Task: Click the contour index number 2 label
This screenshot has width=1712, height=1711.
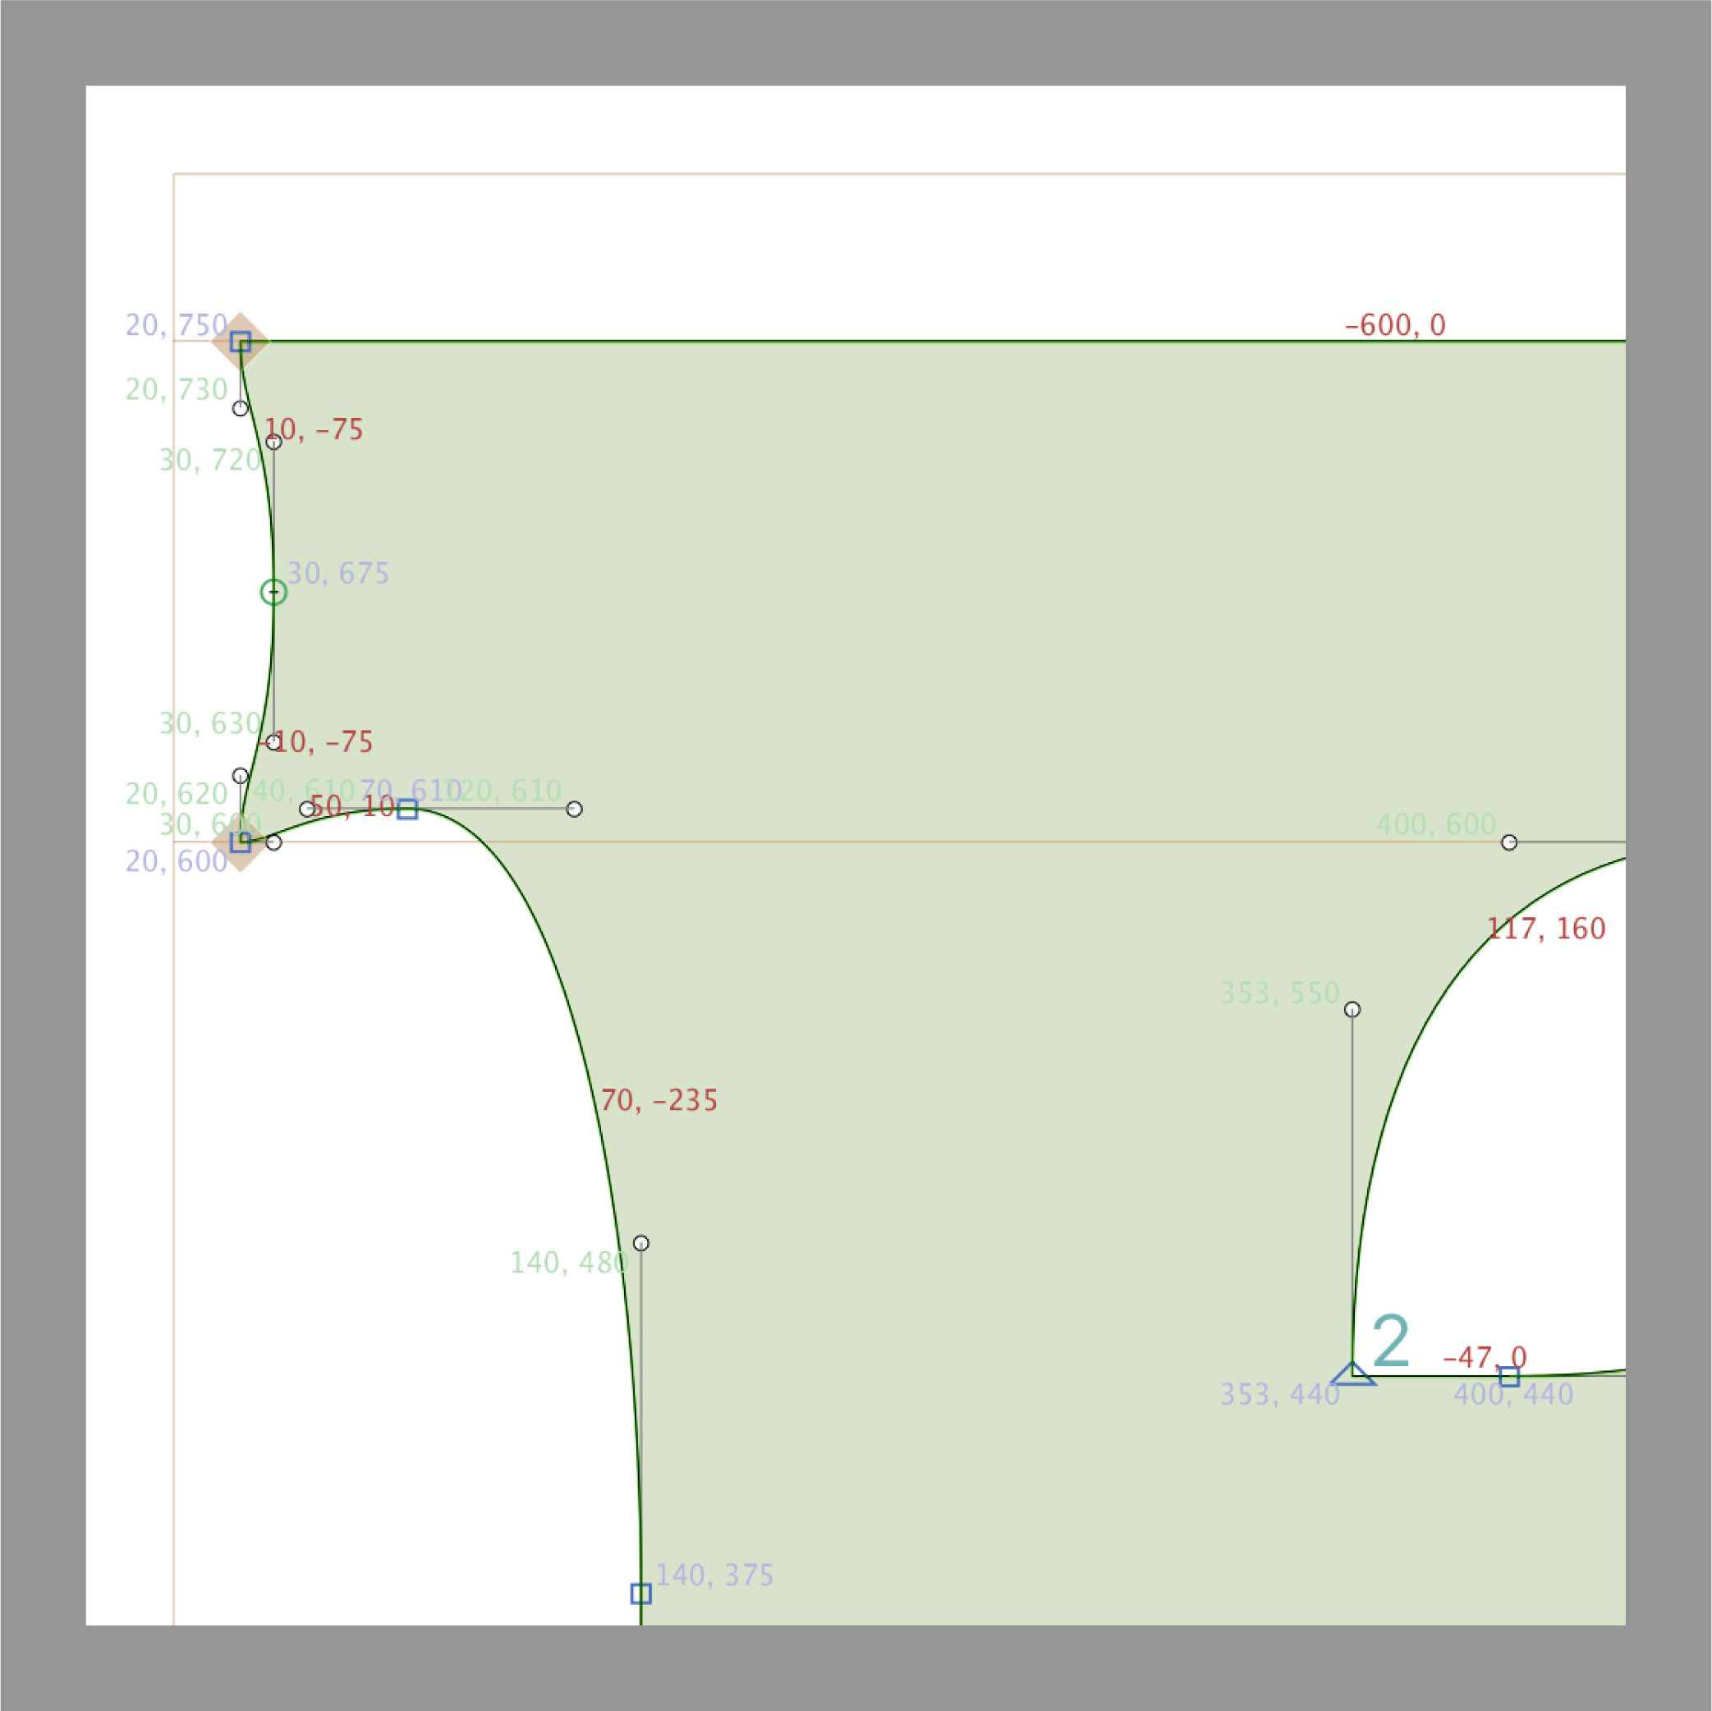Action: [1390, 1342]
